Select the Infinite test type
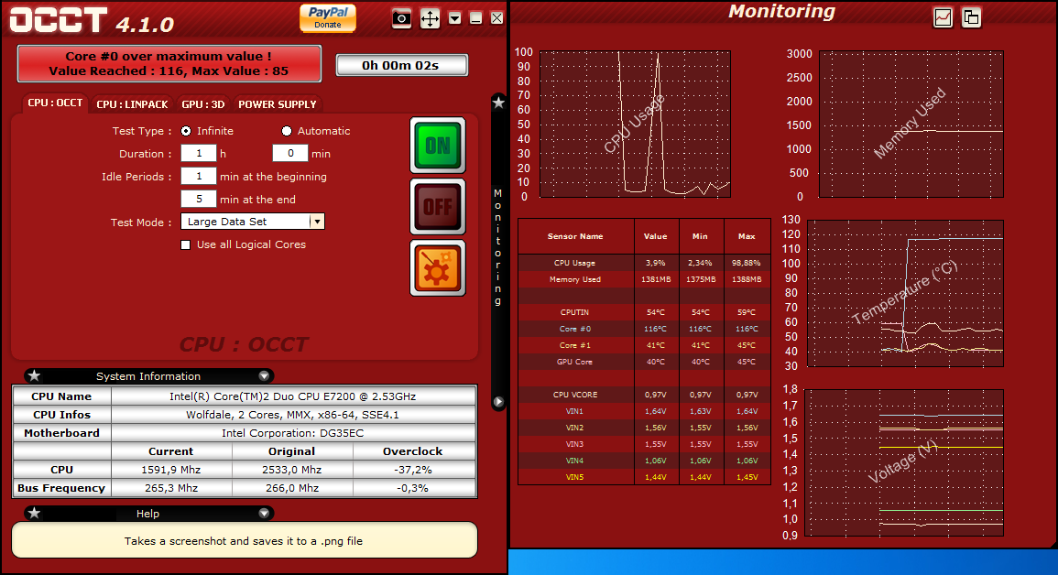Viewport: 1058px width, 575px height. [x=186, y=131]
